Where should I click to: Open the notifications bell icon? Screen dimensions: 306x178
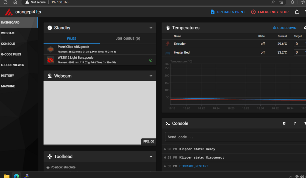click(x=297, y=12)
